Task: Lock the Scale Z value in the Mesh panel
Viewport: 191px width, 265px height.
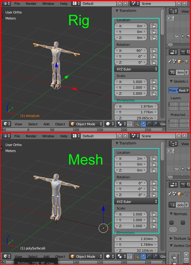Action: (154, 226)
